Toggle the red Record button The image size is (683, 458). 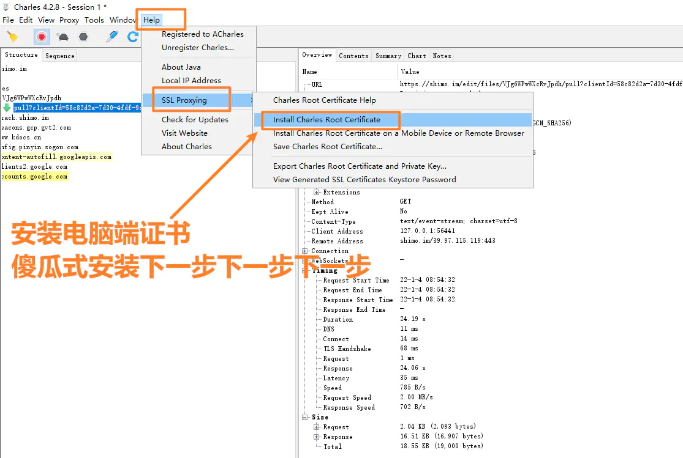click(42, 37)
